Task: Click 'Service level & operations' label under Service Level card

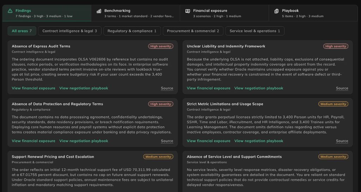Action: [207, 162]
